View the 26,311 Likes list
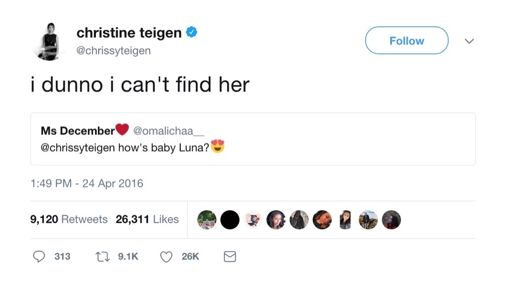The width and height of the screenshot is (506, 286). click(147, 219)
